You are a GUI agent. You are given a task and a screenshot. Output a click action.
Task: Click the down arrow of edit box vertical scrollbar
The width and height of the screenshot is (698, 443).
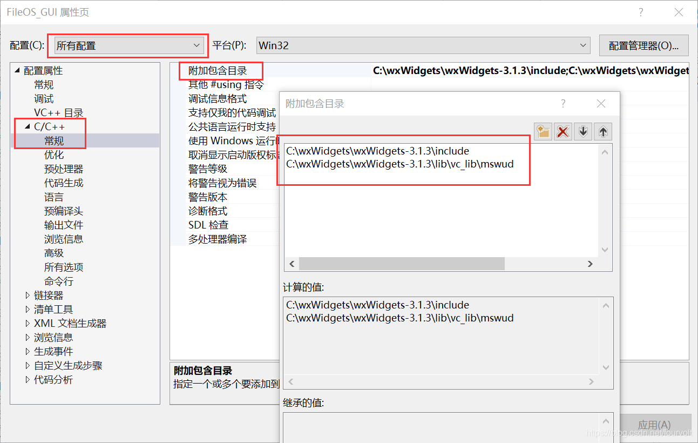[x=605, y=250]
